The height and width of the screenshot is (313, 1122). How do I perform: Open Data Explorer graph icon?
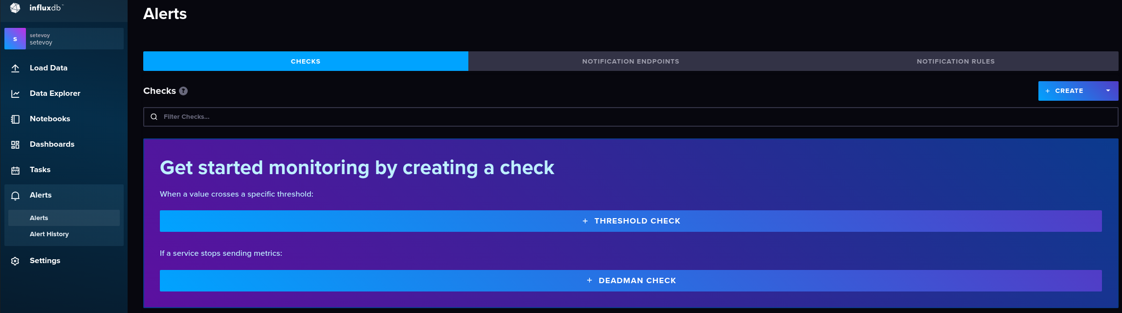[16, 94]
